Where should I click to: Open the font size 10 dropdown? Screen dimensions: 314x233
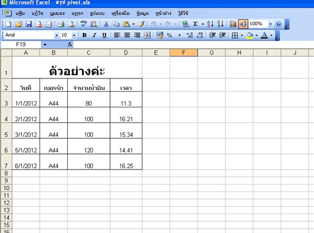[x=74, y=35]
